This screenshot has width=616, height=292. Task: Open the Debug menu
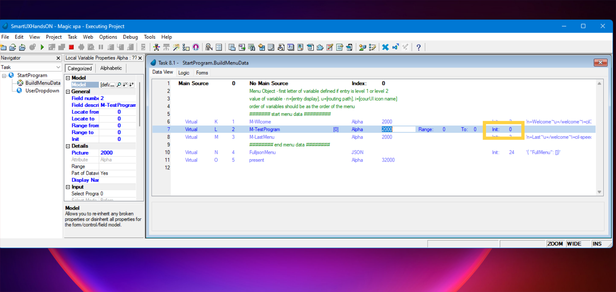pyautogui.click(x=130, y=37)
